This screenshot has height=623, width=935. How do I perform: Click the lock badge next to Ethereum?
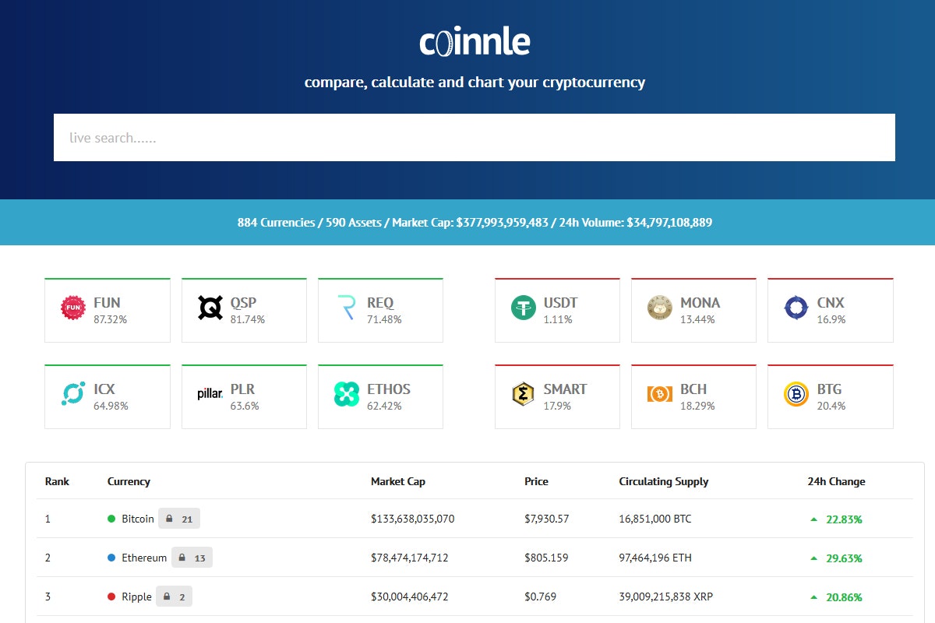(192, 557)
